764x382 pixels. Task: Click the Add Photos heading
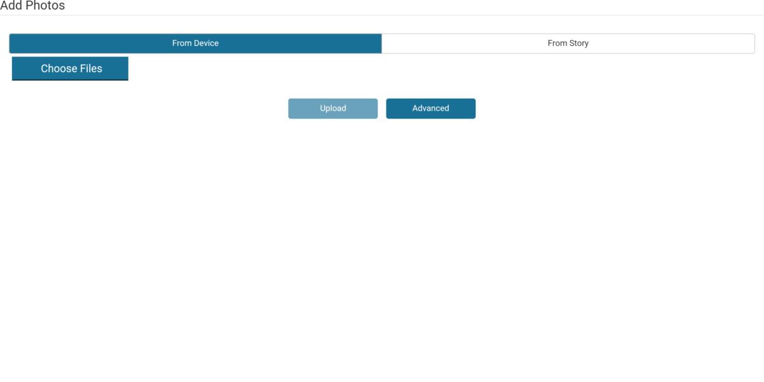pos(32,6)
